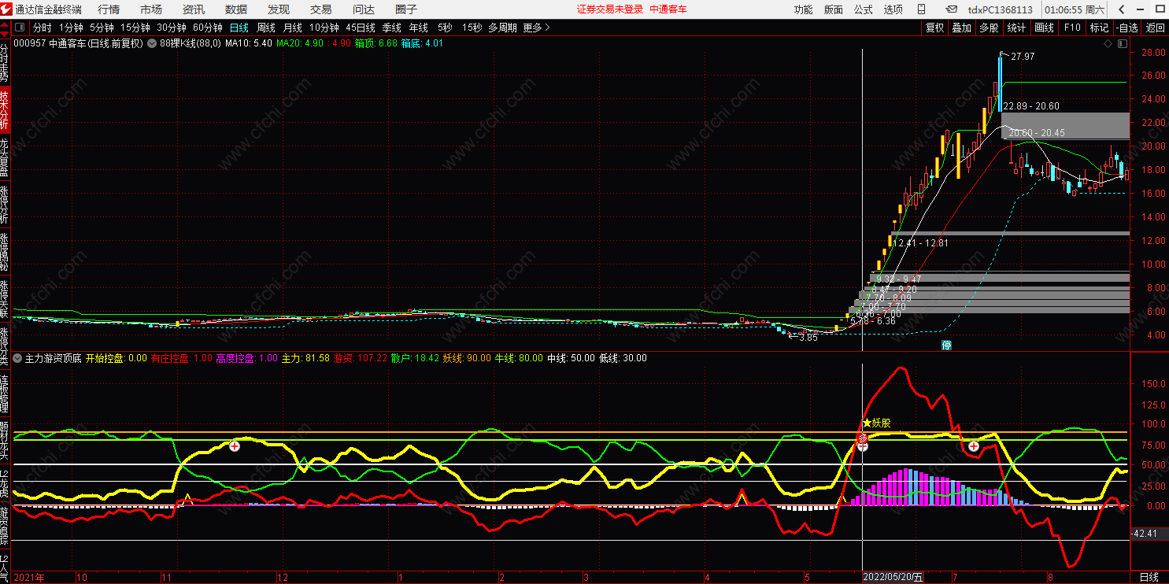The image size is (1169, 584).
Task: Click the 画线 drawing button
Action: click(1044, 28)
